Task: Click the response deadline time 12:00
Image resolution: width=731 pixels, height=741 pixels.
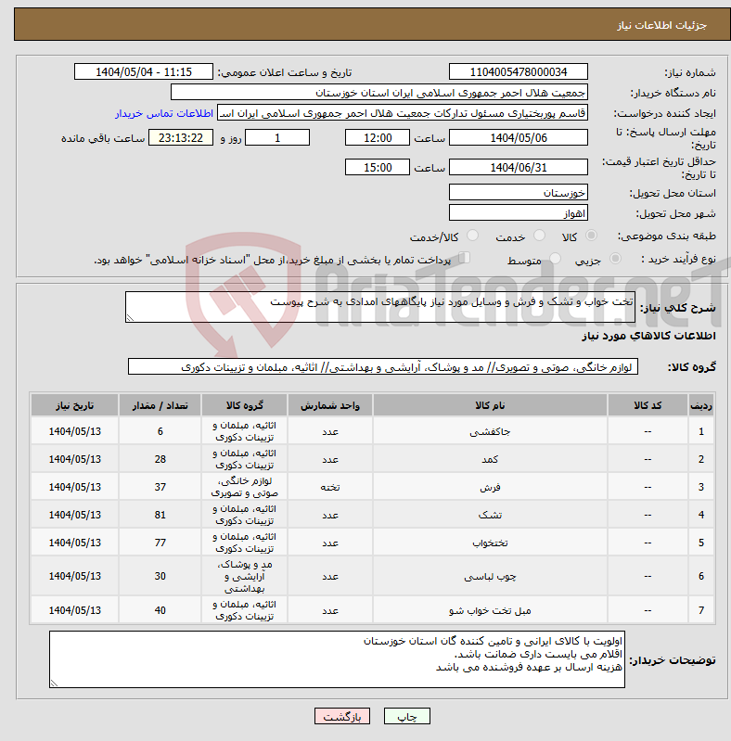Action: 378,137
